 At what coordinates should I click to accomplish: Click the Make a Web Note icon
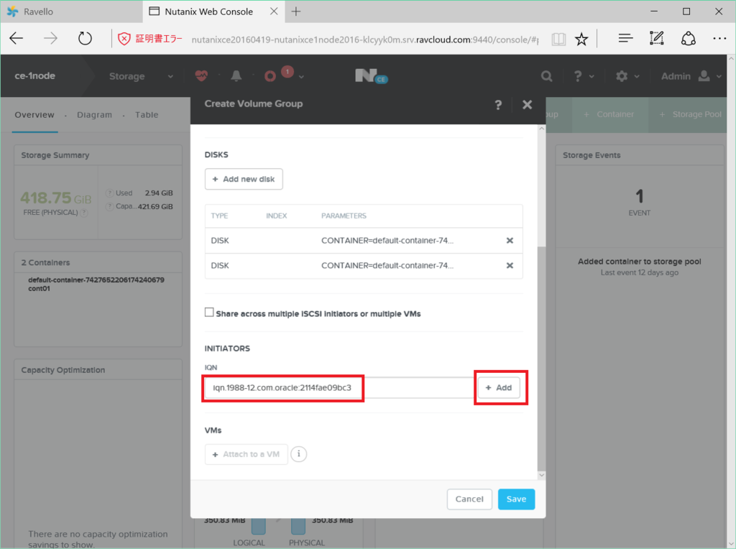click(x=657, y=39)
